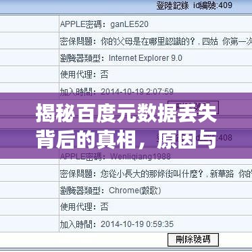252x252 pixels.
Task: Select the password text ganLE520
Action: click(129, 24)
